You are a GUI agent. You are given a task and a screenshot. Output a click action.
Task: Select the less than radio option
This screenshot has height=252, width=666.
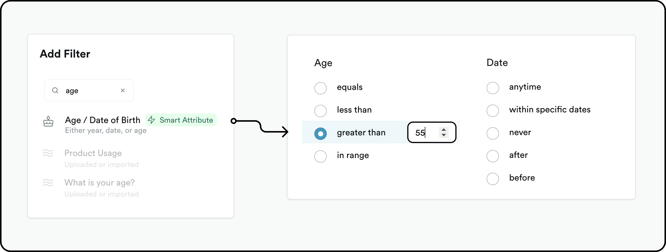click(x=320, y=111)
